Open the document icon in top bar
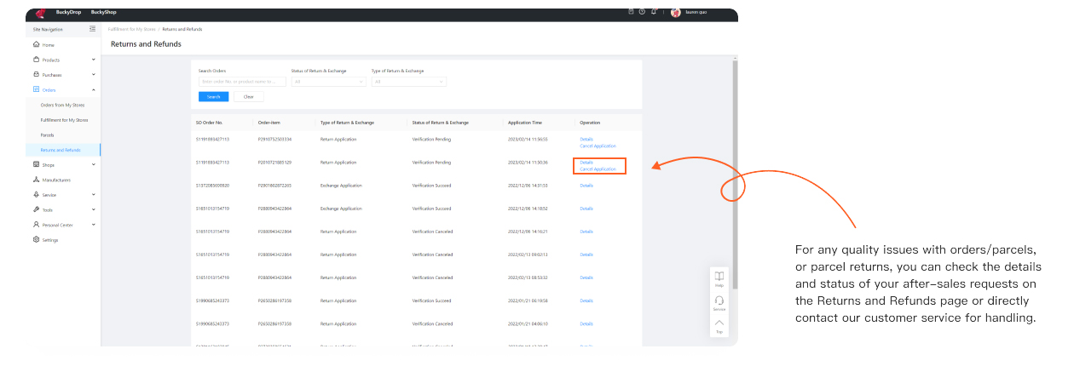 [x=632, y=12]
